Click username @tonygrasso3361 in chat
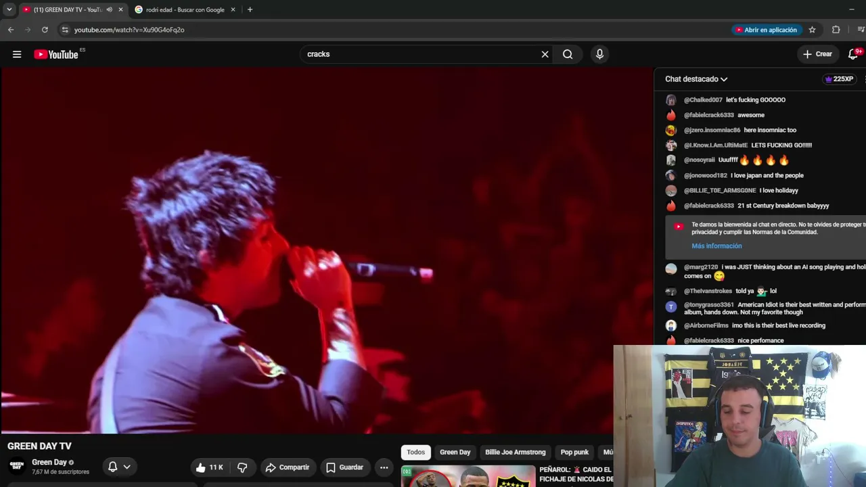The image size is (866, 487). [x=709, y=305]
